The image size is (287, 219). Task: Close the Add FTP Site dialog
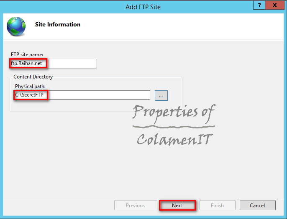(275, 5)
